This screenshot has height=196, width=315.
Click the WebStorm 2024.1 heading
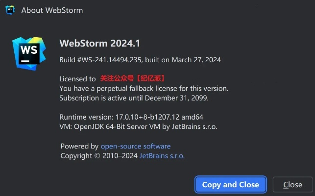pyautogui.click(x=99, y=43)
